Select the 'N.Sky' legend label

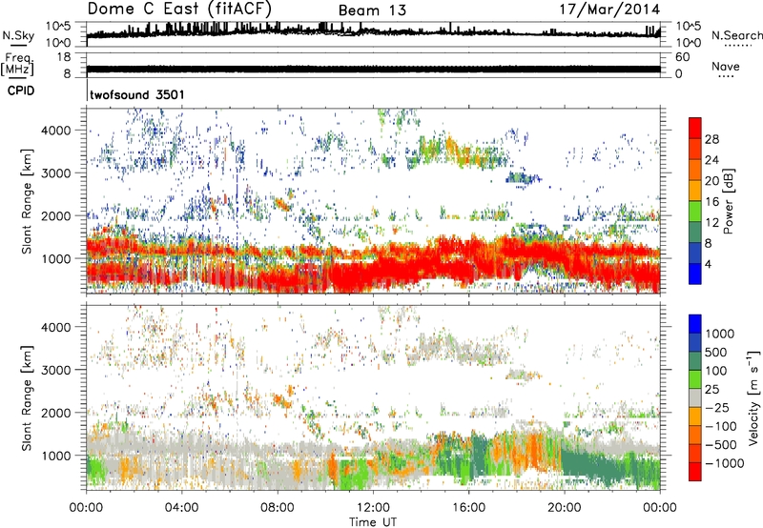click(18, 35)
